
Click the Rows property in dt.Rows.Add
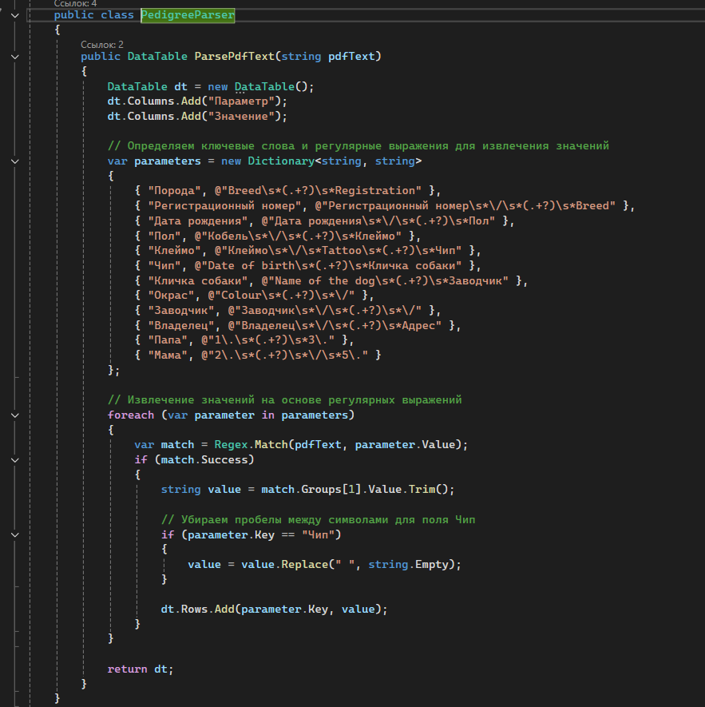click(194, 609)
